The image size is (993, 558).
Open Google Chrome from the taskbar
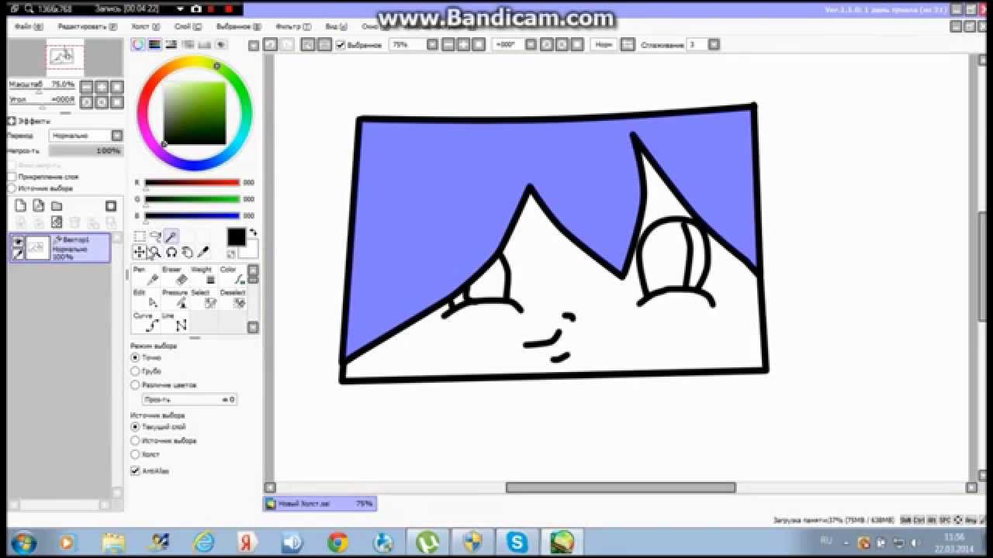click(x=337, y=542)
